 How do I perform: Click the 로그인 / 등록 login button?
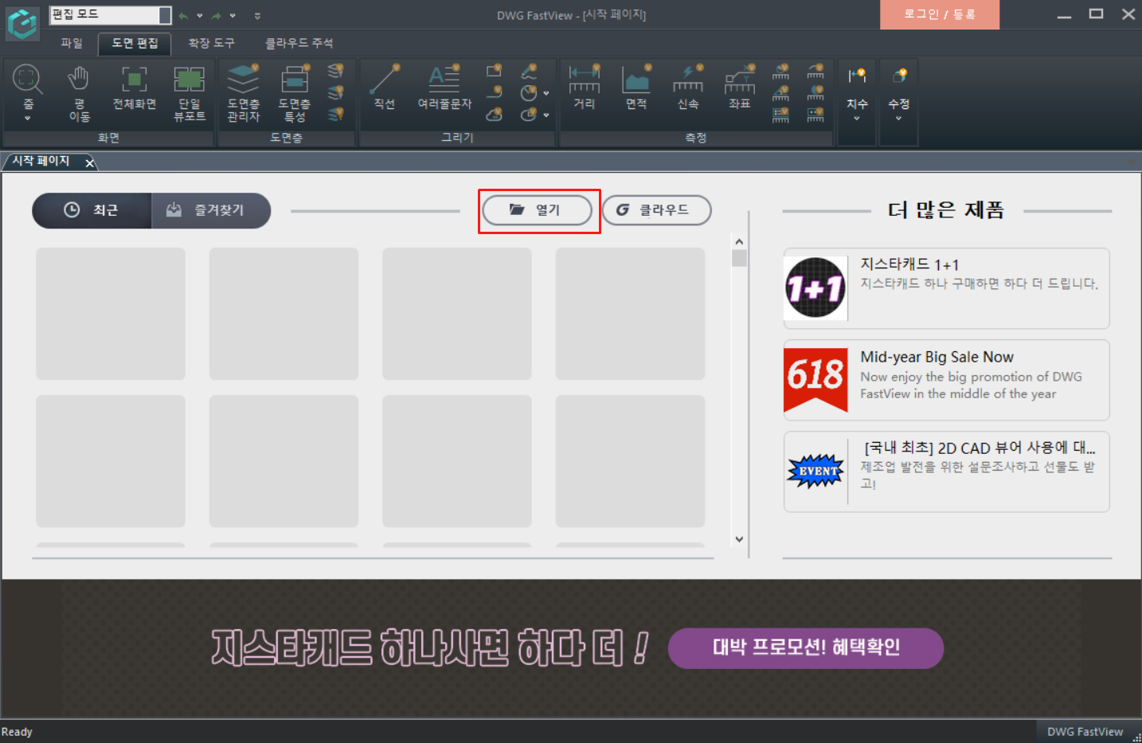coord(939,14)
